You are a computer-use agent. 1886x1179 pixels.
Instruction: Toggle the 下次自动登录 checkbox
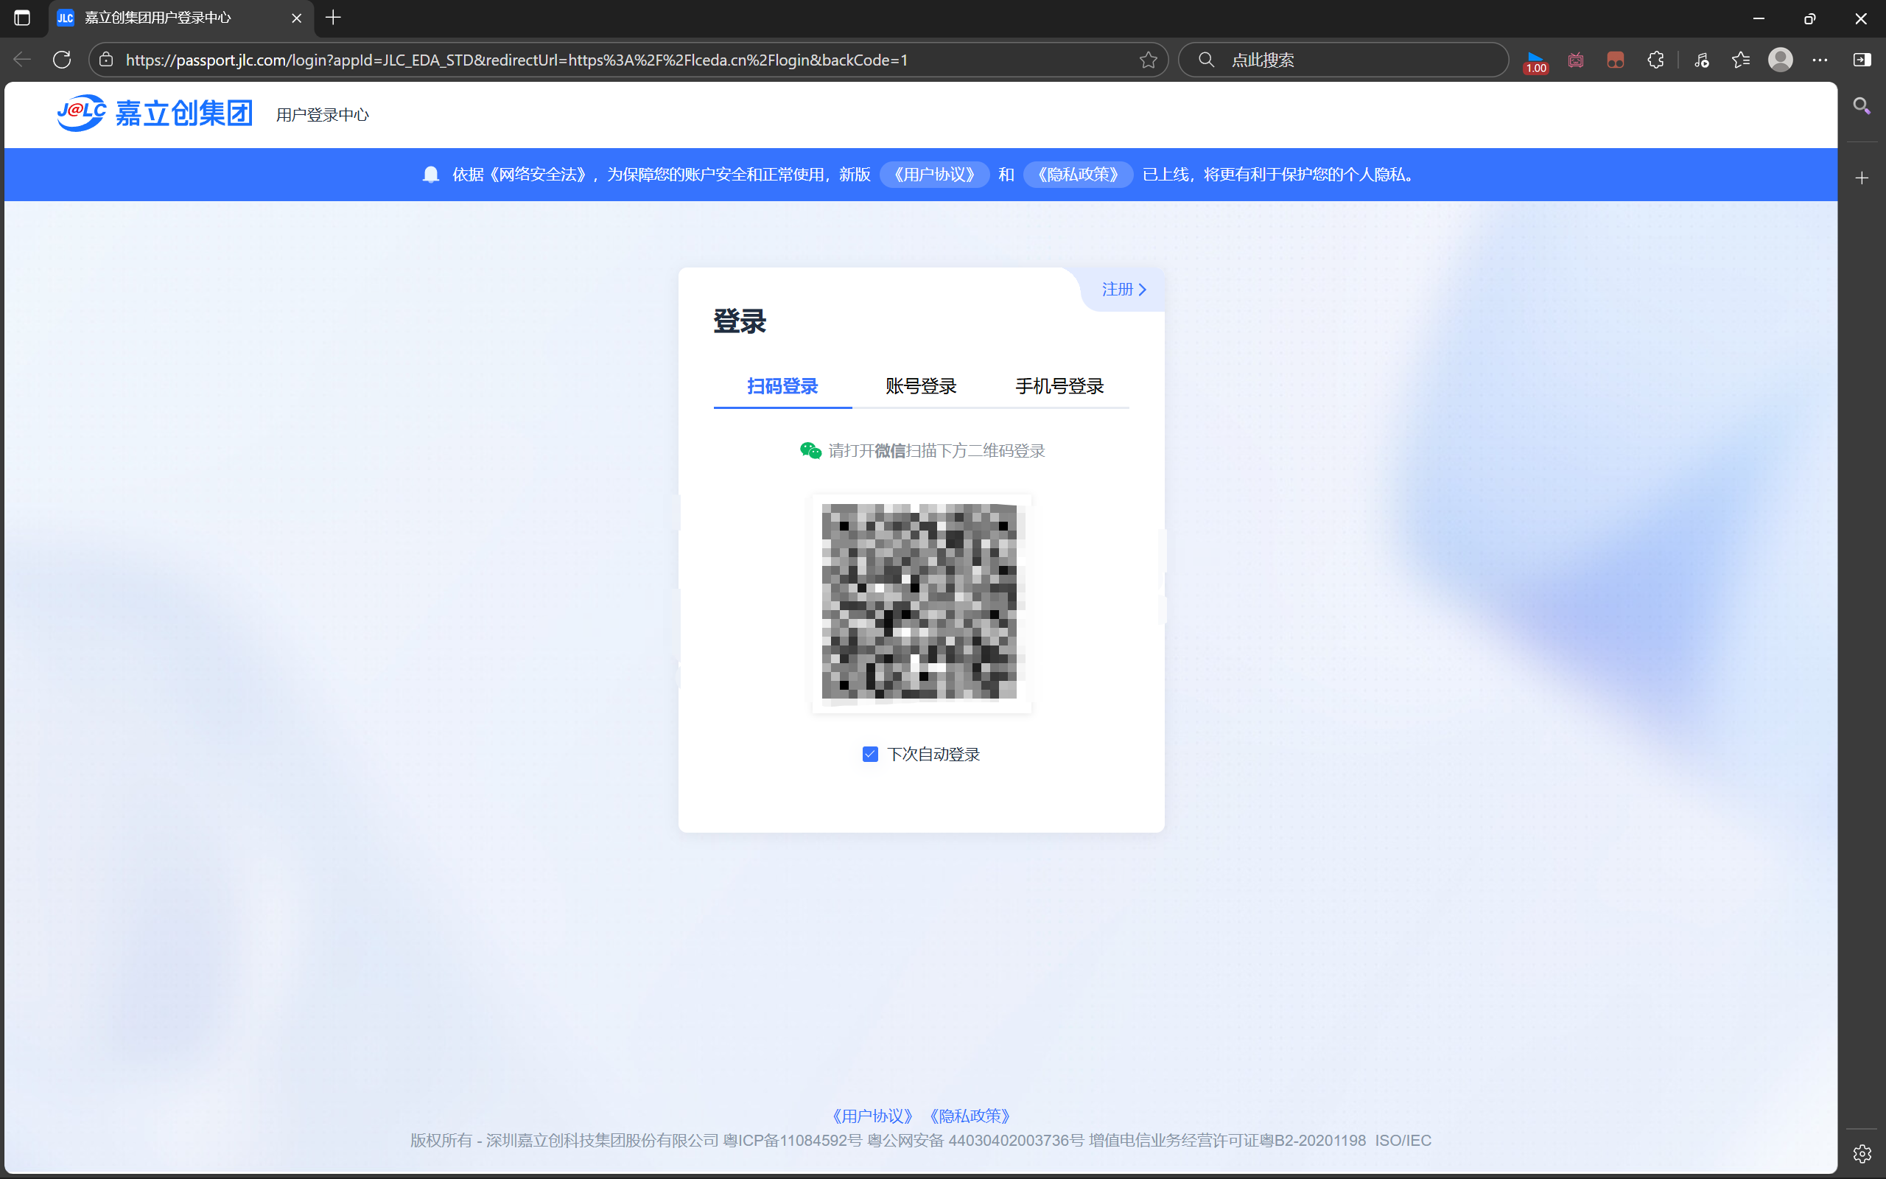pos(871,754)
